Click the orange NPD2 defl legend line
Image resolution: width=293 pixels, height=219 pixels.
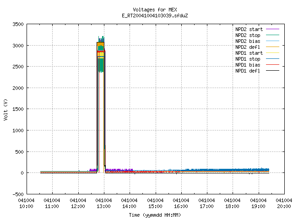point(273,47)
